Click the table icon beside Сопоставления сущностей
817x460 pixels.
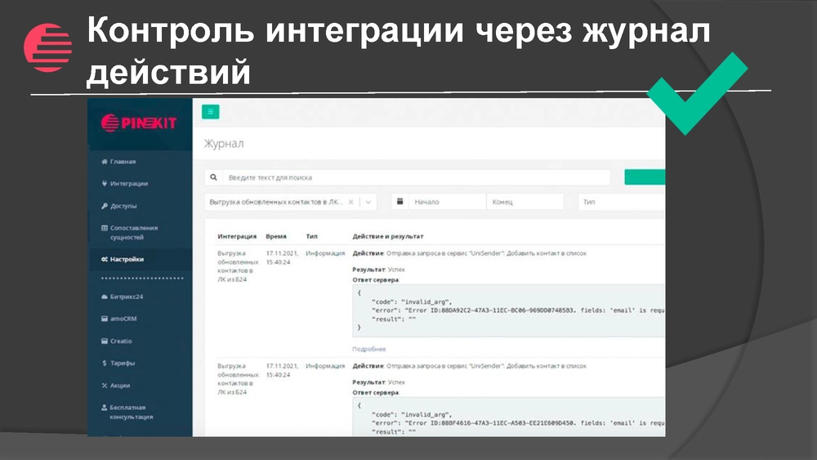click(x=104, y=228)
